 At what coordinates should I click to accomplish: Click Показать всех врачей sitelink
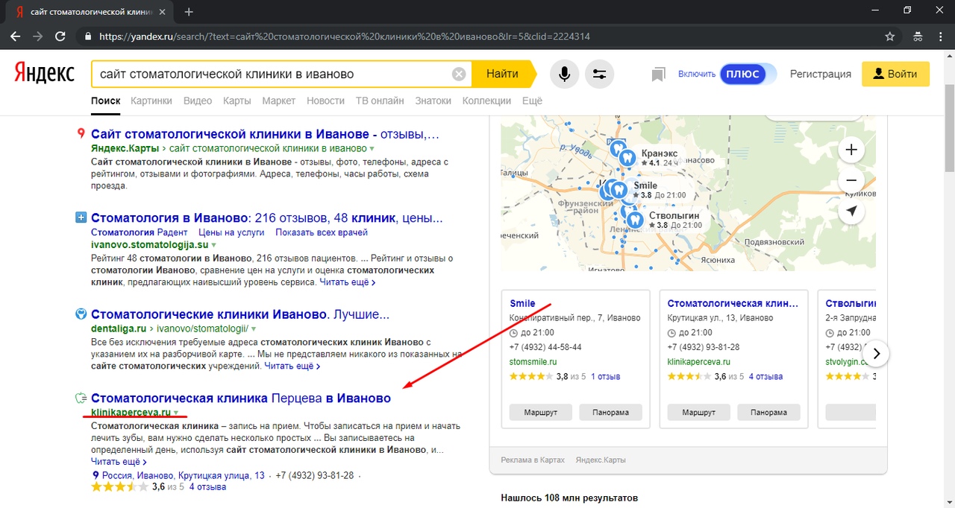tap(322, 232)
